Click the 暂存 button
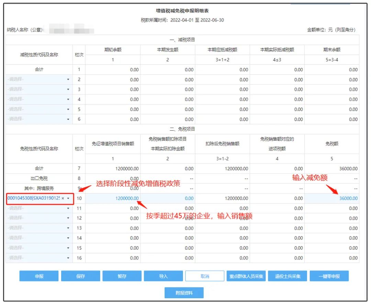The height and width of the screenshot is (304, 371). [122, 276]
